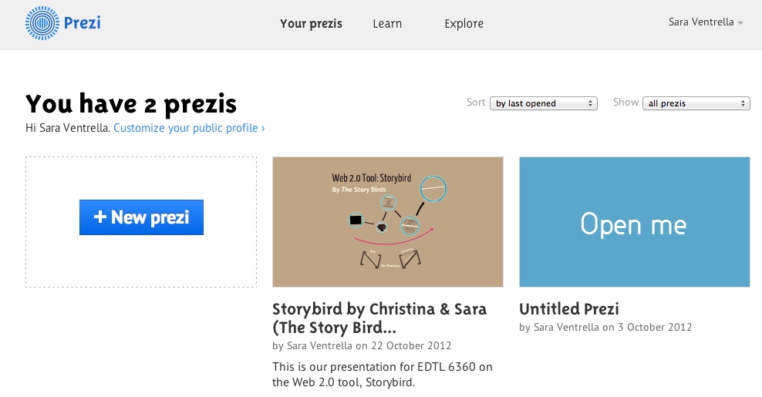762x397 pixels.
Task: Click the Prezi wordmark text
Action: [x=82, y=23]
